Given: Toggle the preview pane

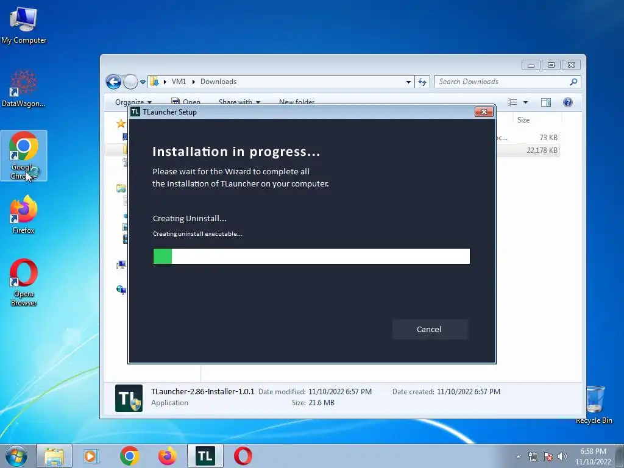Looking at the screenshot, I should 546,102.
